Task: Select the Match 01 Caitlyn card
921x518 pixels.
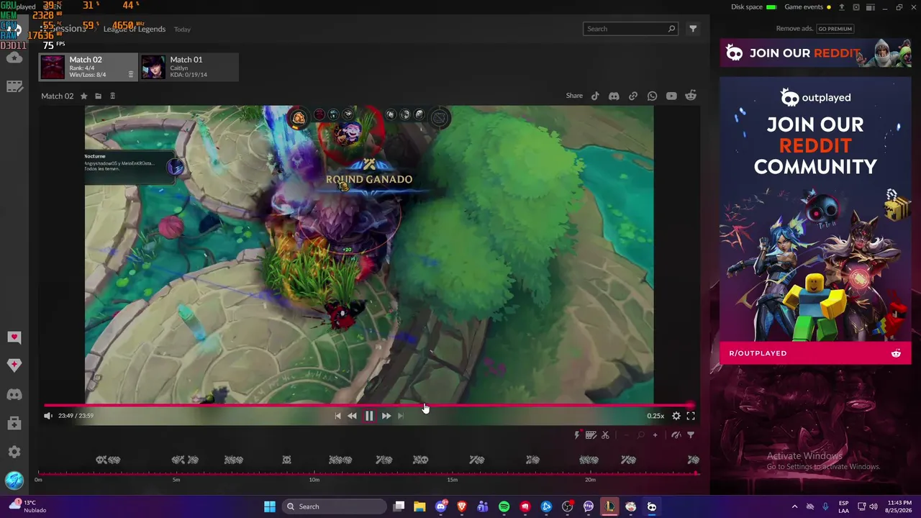Action: coord(189,67)
